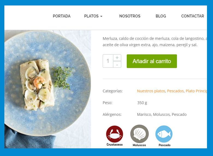Open the Plato Principal category link
Image resolution: width=213 pixels, height=156 pixels.
tap(196, 91)
